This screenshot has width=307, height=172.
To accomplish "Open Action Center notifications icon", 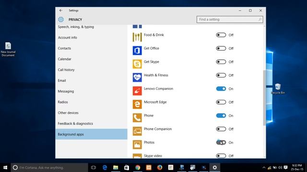I will pyautogui.click(x=286, y=168).
